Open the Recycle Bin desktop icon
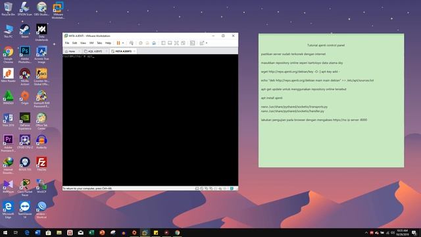 pos(8,9)
